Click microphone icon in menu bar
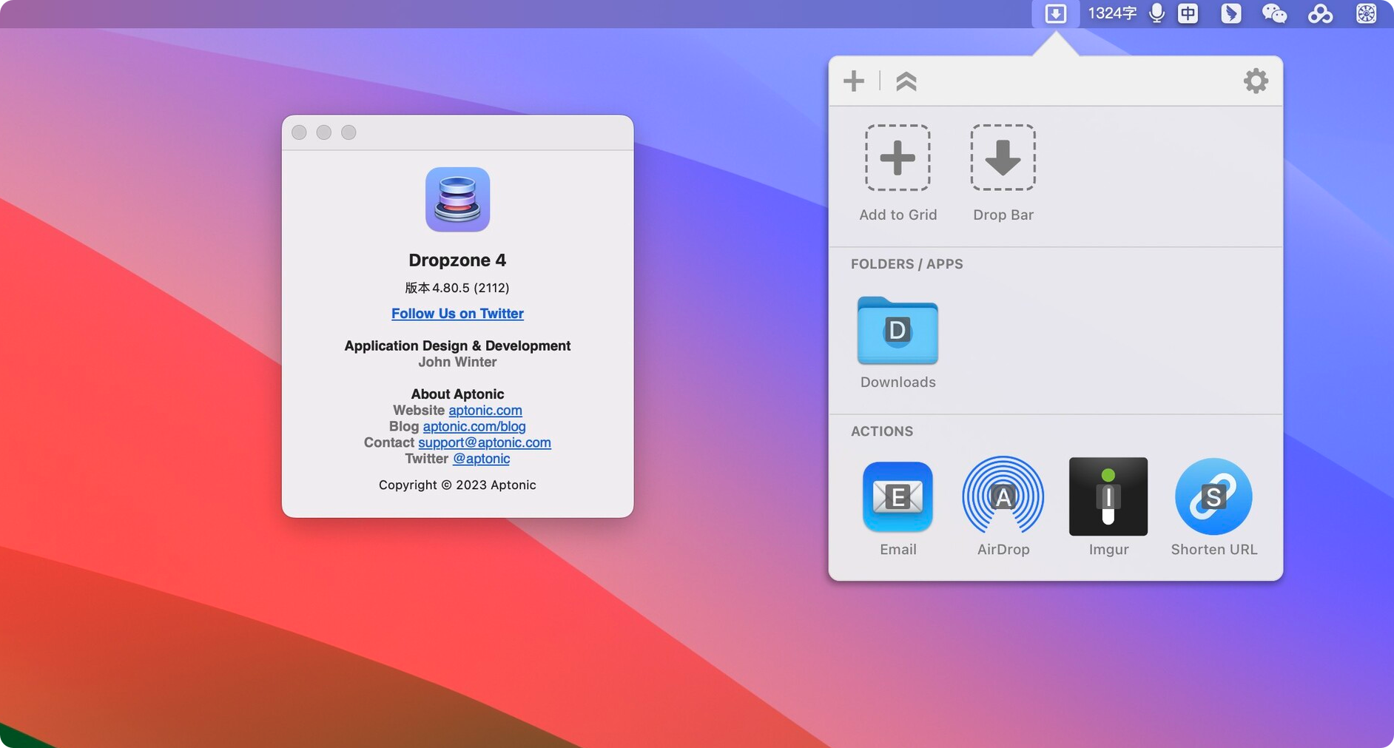The image size is (1394, 748). [x=1156, y=13]
